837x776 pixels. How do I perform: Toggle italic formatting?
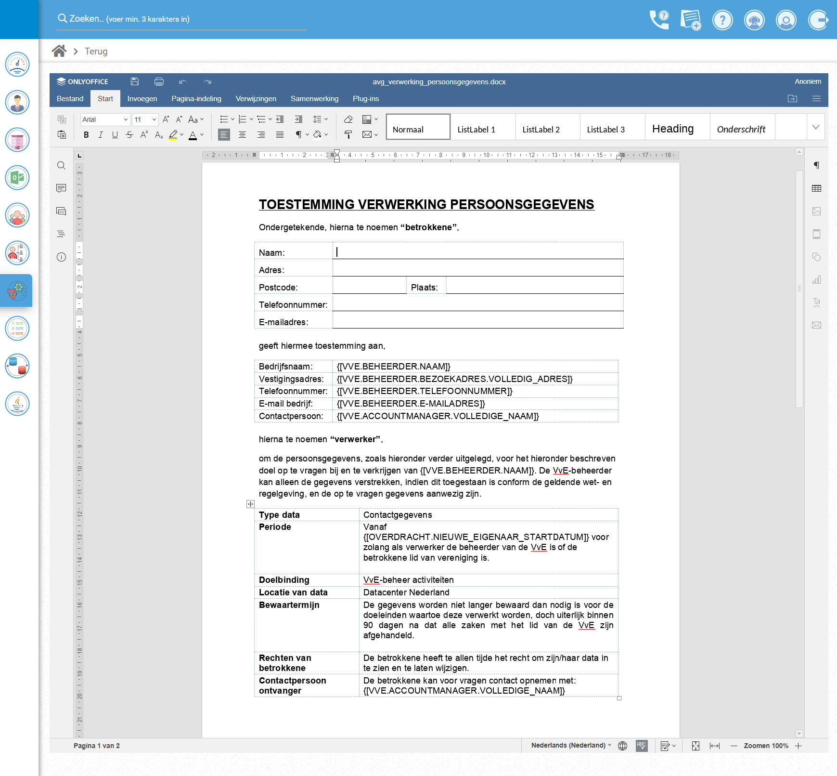coord(101,135)
